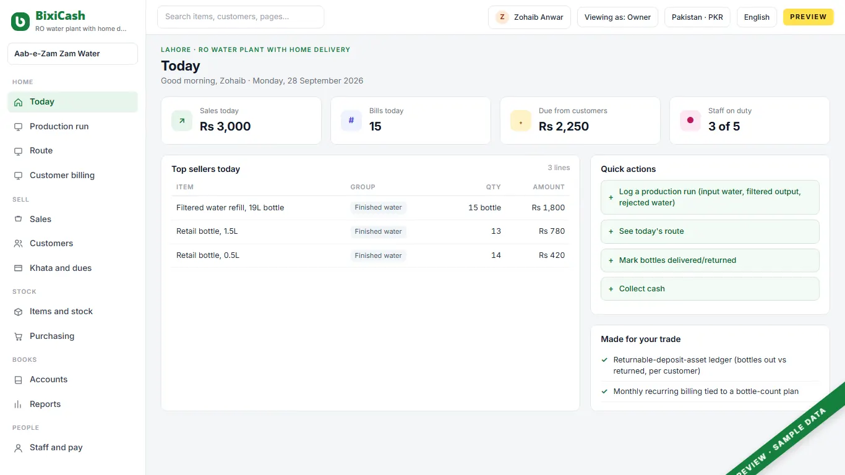Go to Today in the sidebar
Image resolution: width=845 pixels, height=475 pixels.
pyautogui.click(x=72, y=102)
